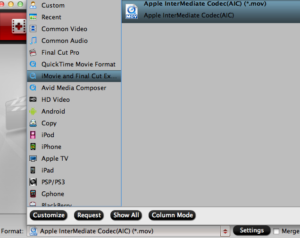The height and width of the screenshot is (238, 300).
Task: Open the QuickTime Movie Format category
Action: pos(78,65)
